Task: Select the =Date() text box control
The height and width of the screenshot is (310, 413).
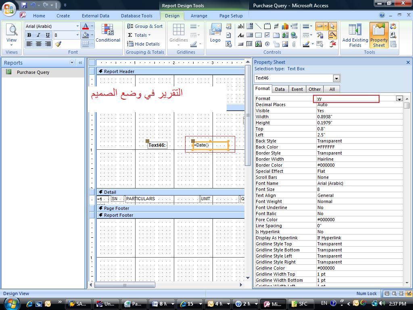Action: (211, 145)
